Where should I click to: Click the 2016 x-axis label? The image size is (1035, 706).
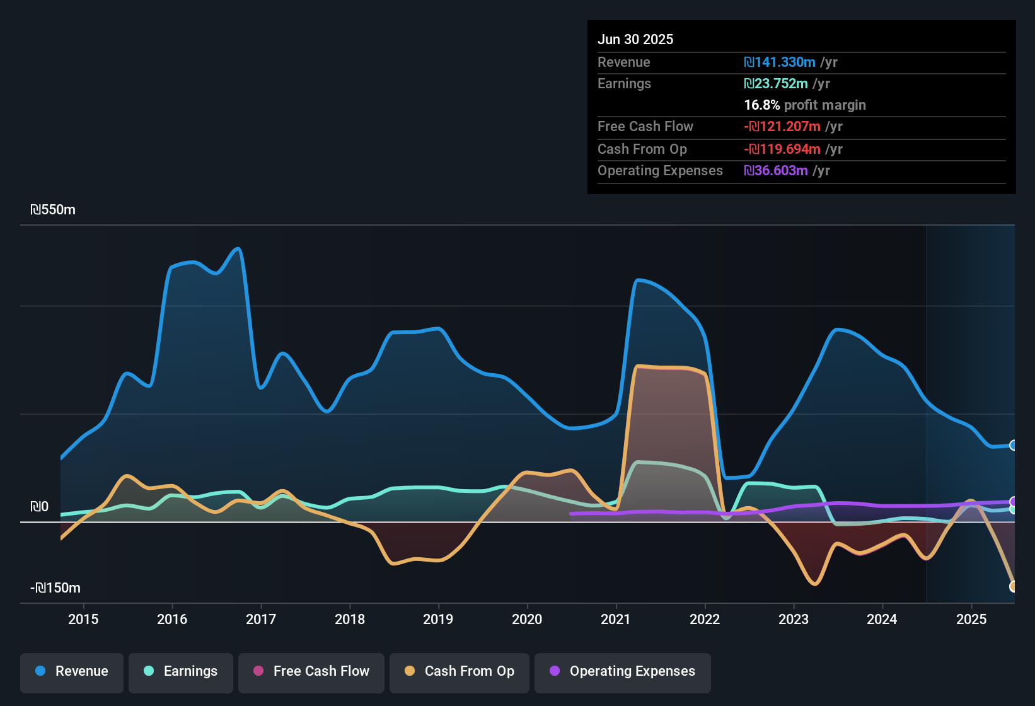pyautogui.click(x=172, y=619)
